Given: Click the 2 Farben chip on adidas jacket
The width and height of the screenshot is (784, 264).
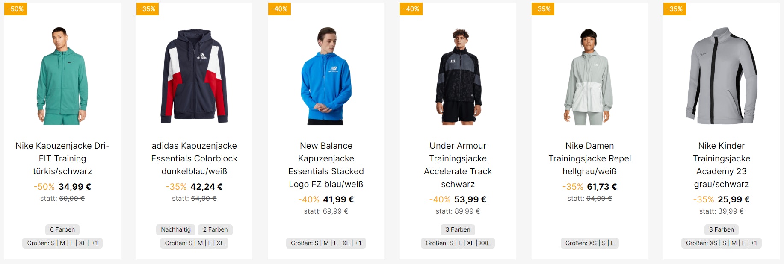Looking at the screenshot, I should click(x=216, y=229).
